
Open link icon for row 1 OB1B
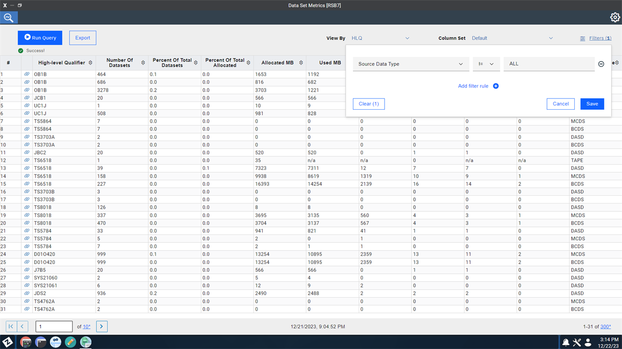[x=26, y=75]
